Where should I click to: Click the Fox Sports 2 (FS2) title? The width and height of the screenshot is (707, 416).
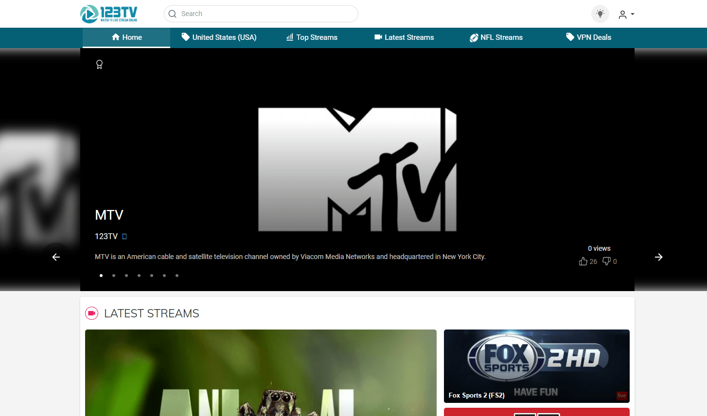[477, 395]
